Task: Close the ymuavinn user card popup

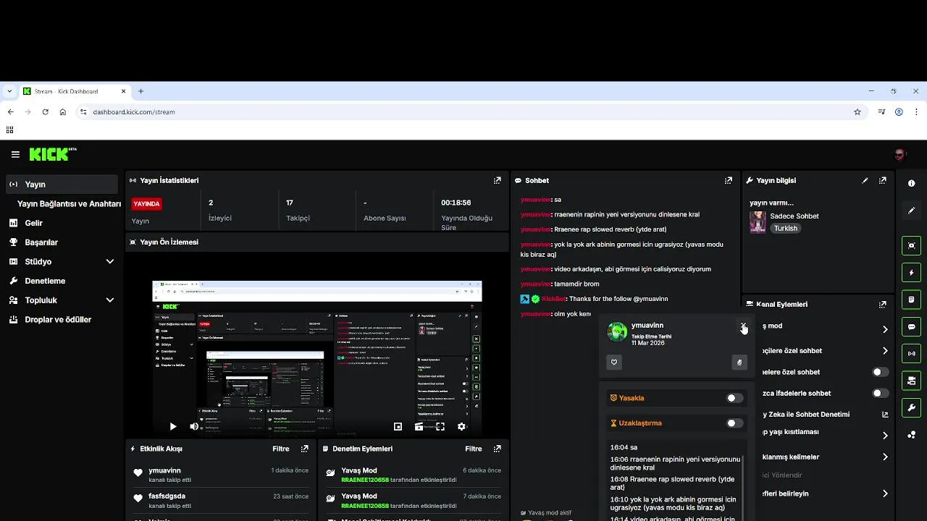Action: click(742, 326)
